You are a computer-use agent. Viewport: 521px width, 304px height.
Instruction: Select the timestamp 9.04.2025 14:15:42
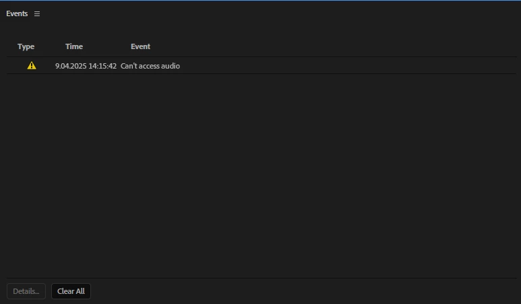click(86, 66)
